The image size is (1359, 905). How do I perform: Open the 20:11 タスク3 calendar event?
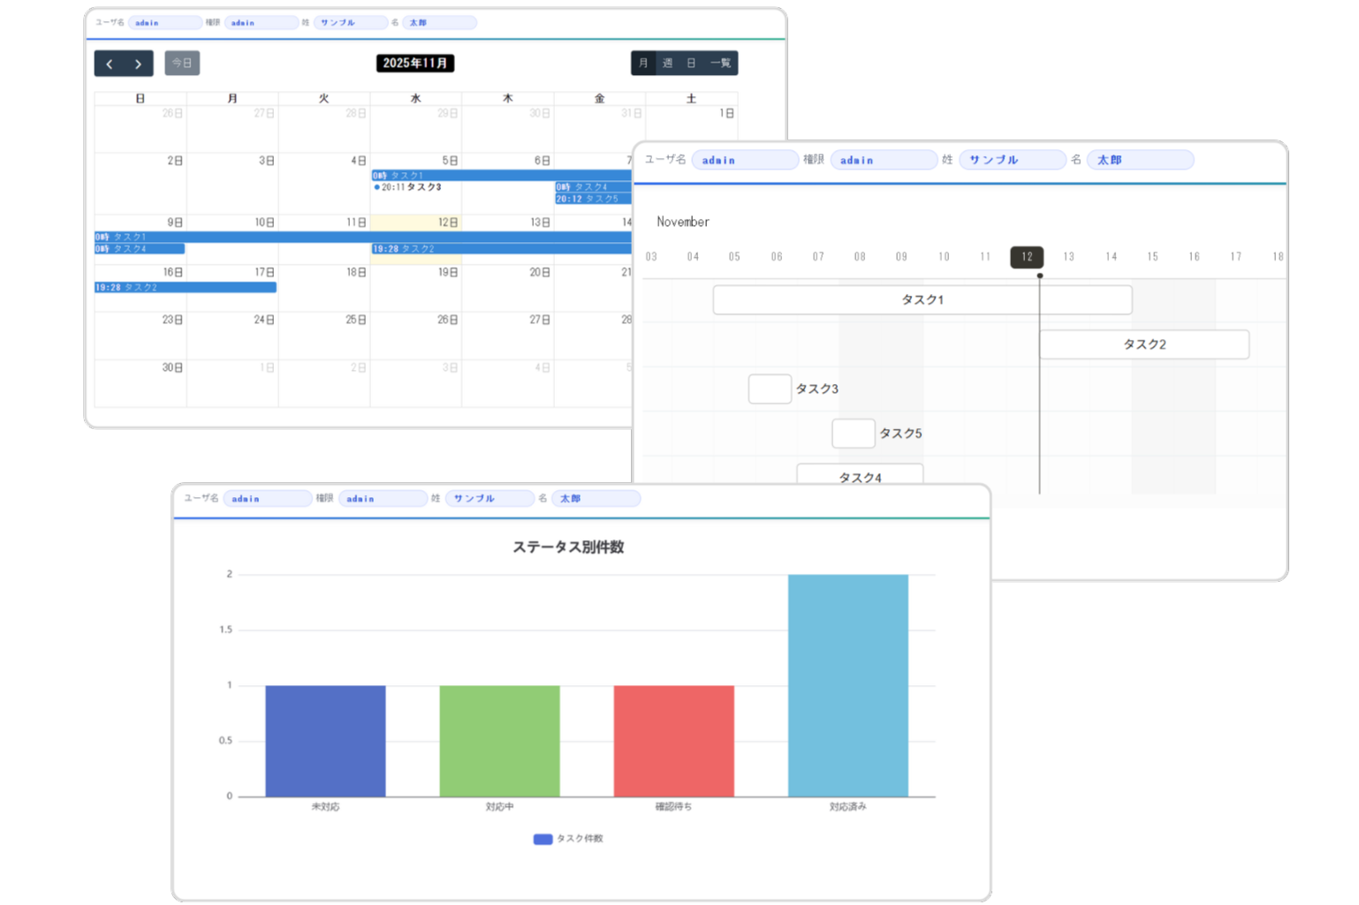411,187
